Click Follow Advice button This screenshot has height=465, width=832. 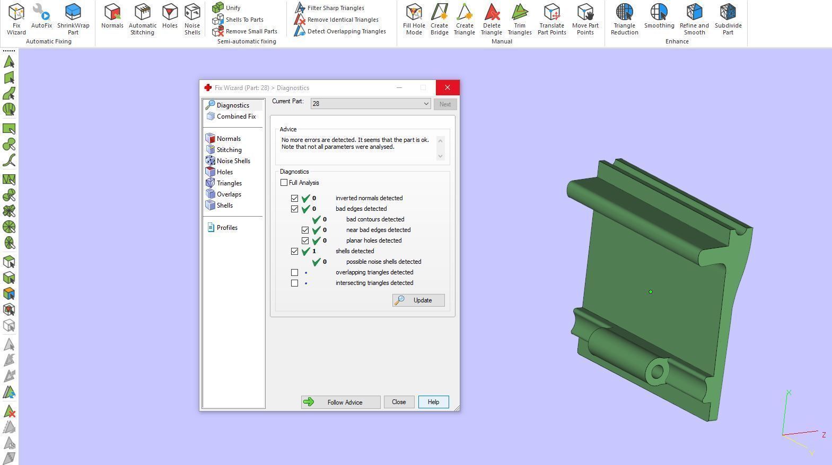[340, 403]
